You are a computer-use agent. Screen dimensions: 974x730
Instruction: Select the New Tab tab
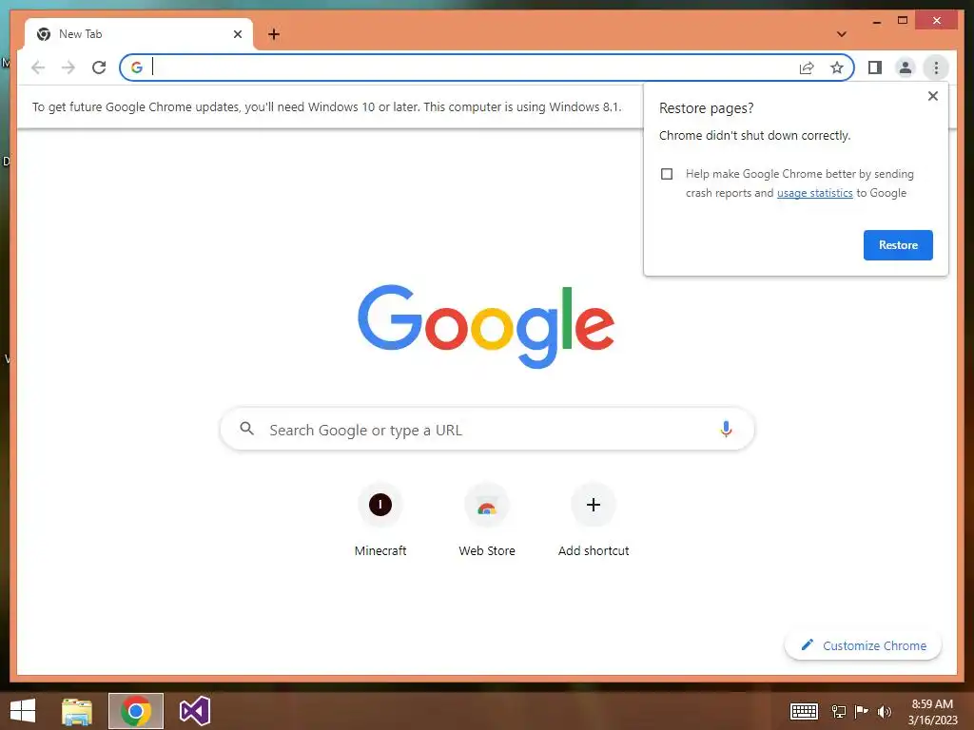point(139,34)
